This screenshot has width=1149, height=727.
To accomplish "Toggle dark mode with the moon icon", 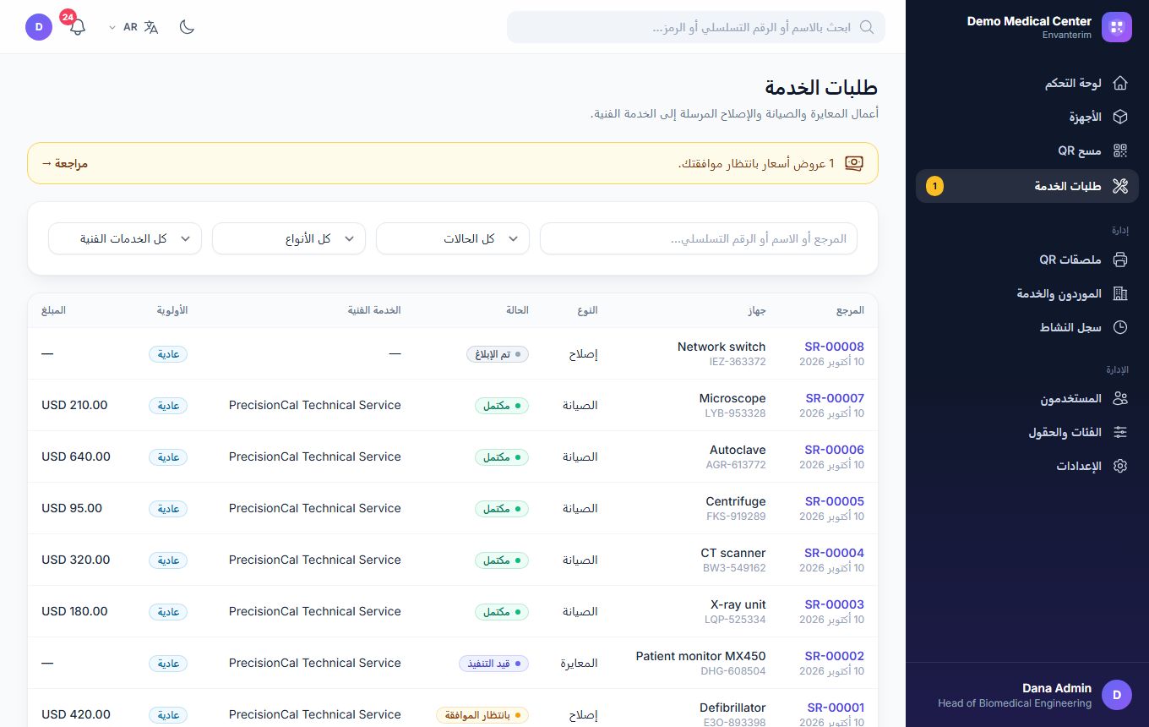I will point(188,27).
